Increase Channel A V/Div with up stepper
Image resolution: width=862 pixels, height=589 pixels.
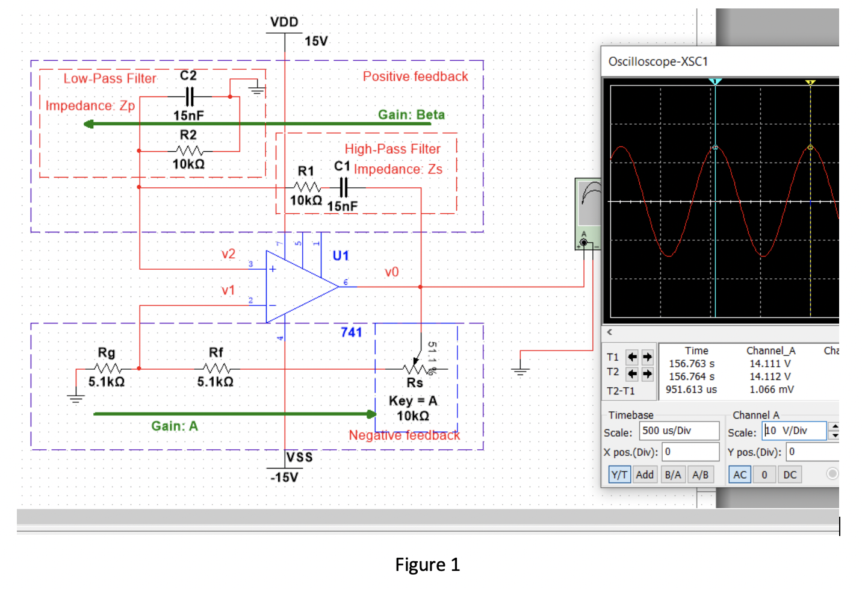pyautogui.click(x=835, y=427)
